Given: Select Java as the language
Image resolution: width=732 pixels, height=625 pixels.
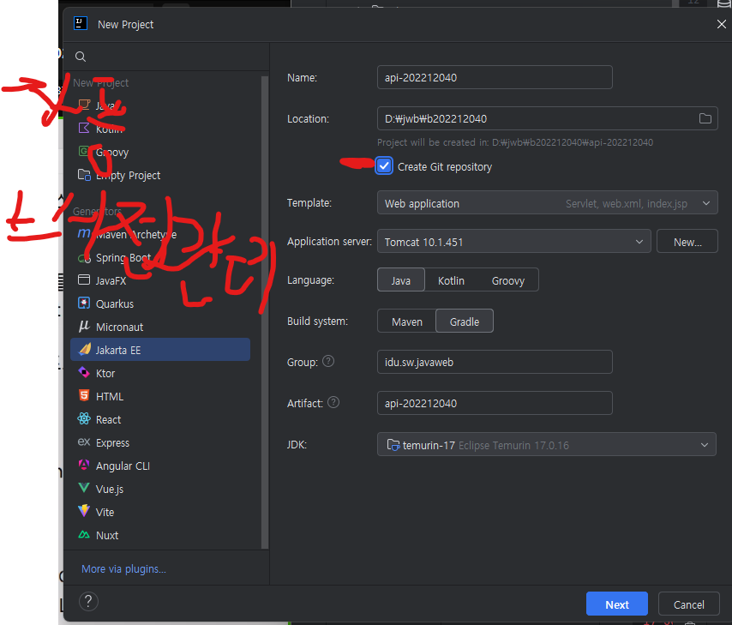Looking at the screenshot, I should click(x=400, y=280).
